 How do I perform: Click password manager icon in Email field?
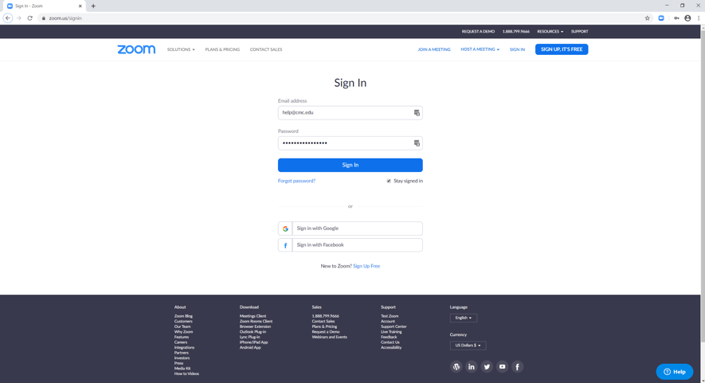(417, 113)
